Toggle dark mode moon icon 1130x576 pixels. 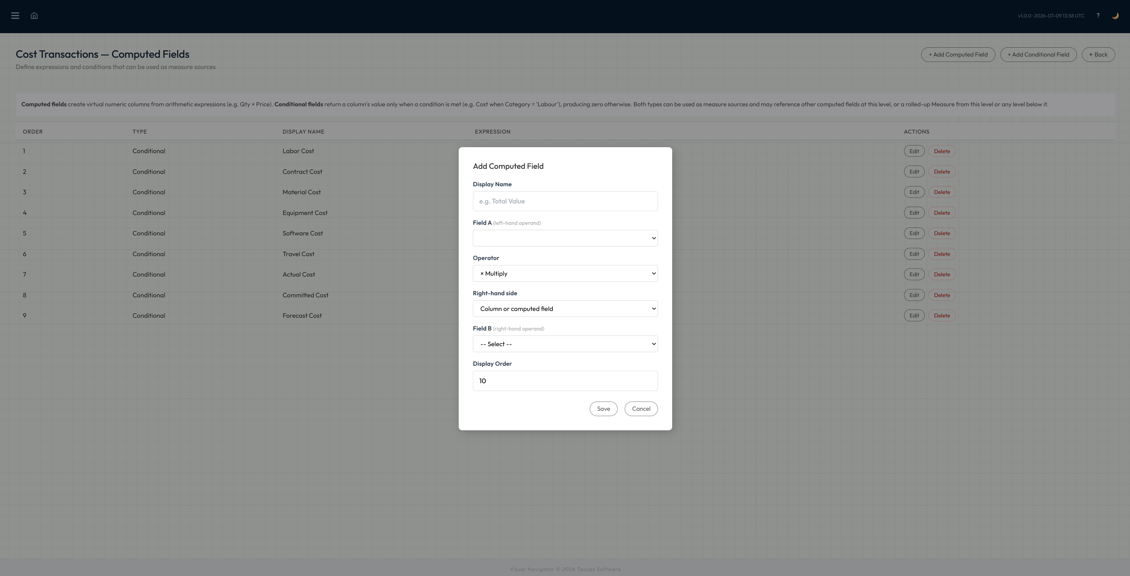[x=1115, y=16]
